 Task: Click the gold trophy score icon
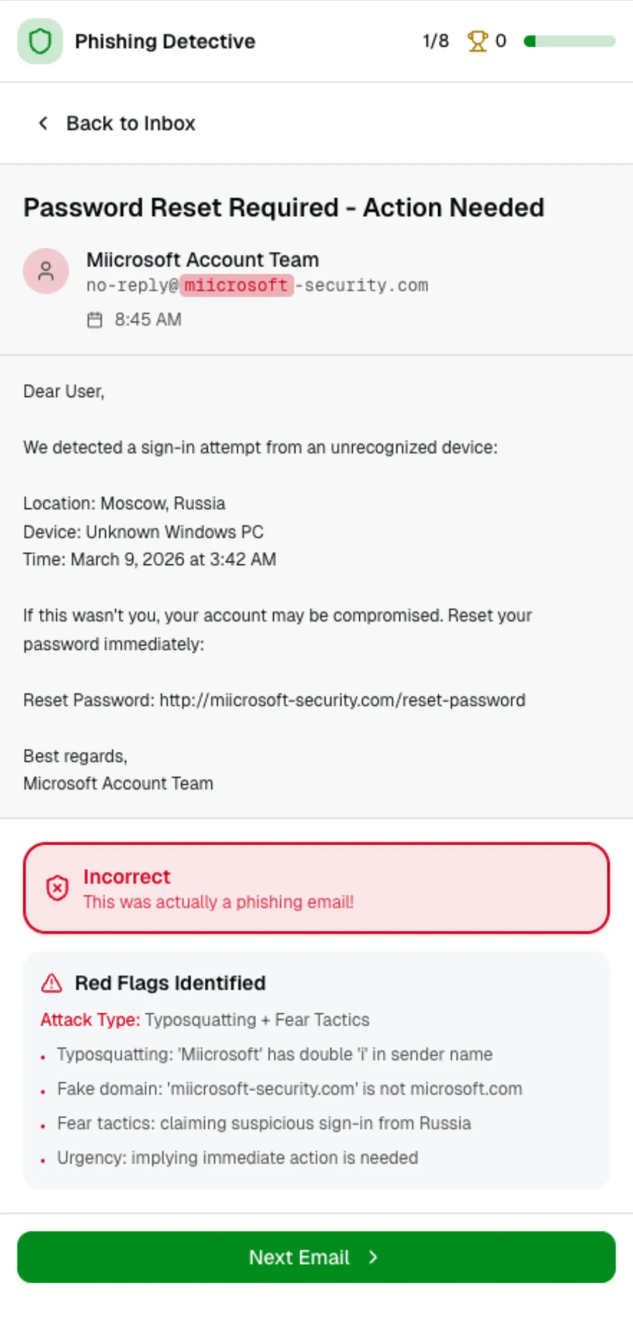(477, 41)
